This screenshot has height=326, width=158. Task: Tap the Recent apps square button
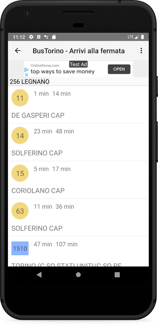point(117,275)
